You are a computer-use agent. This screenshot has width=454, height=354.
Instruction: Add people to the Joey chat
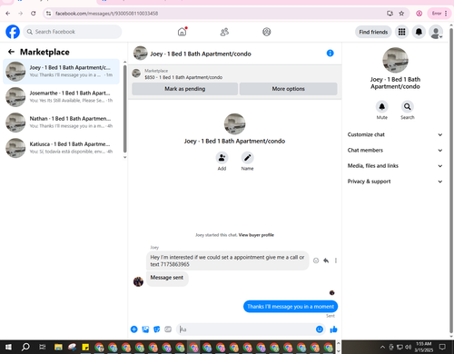[222, 158]
